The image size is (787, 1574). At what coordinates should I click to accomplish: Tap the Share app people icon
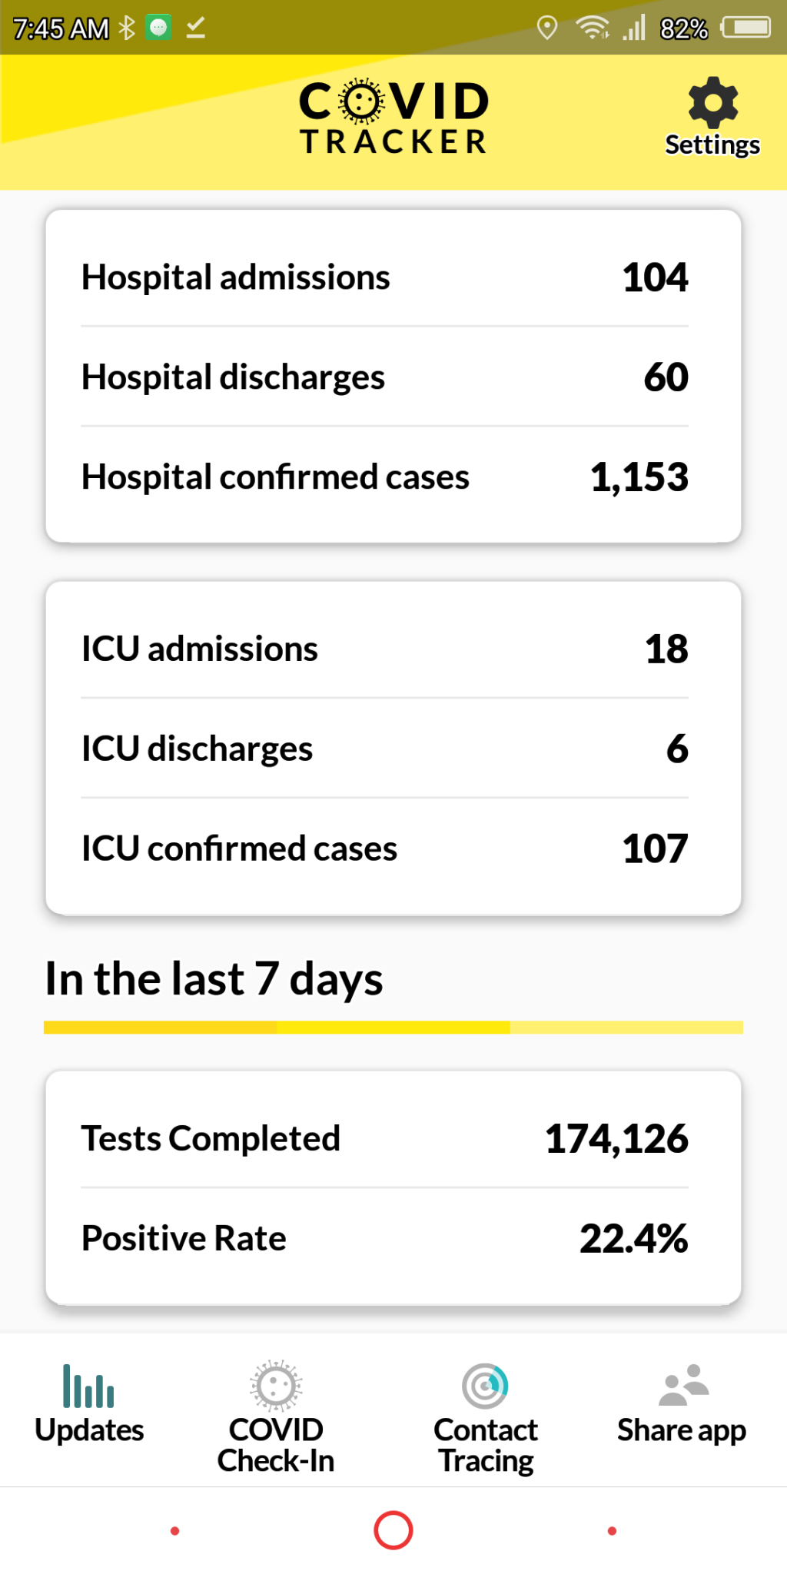682,1385
